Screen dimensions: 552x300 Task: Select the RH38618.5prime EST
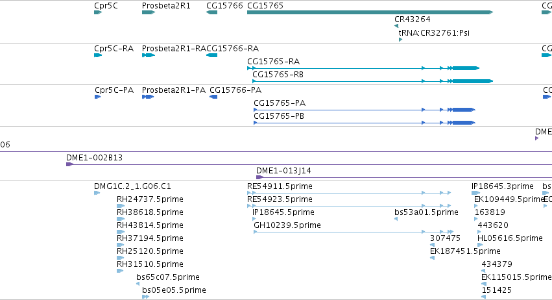(150, 212)
